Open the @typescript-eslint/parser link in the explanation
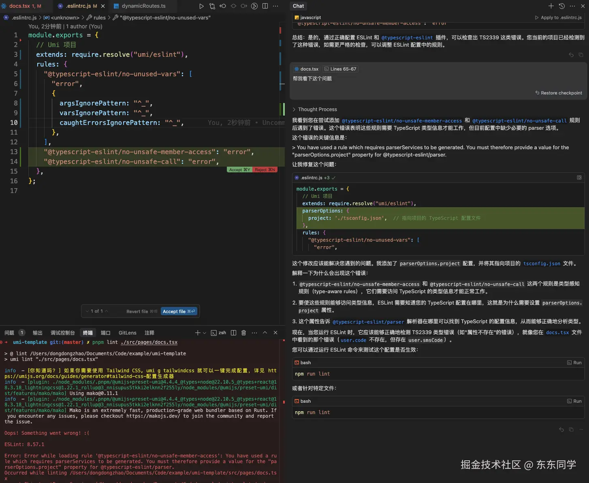This screenshot has height=483, width=589. [368, 322]
